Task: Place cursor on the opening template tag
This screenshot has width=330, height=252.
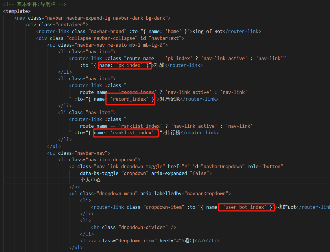Action: pos(17,11)
